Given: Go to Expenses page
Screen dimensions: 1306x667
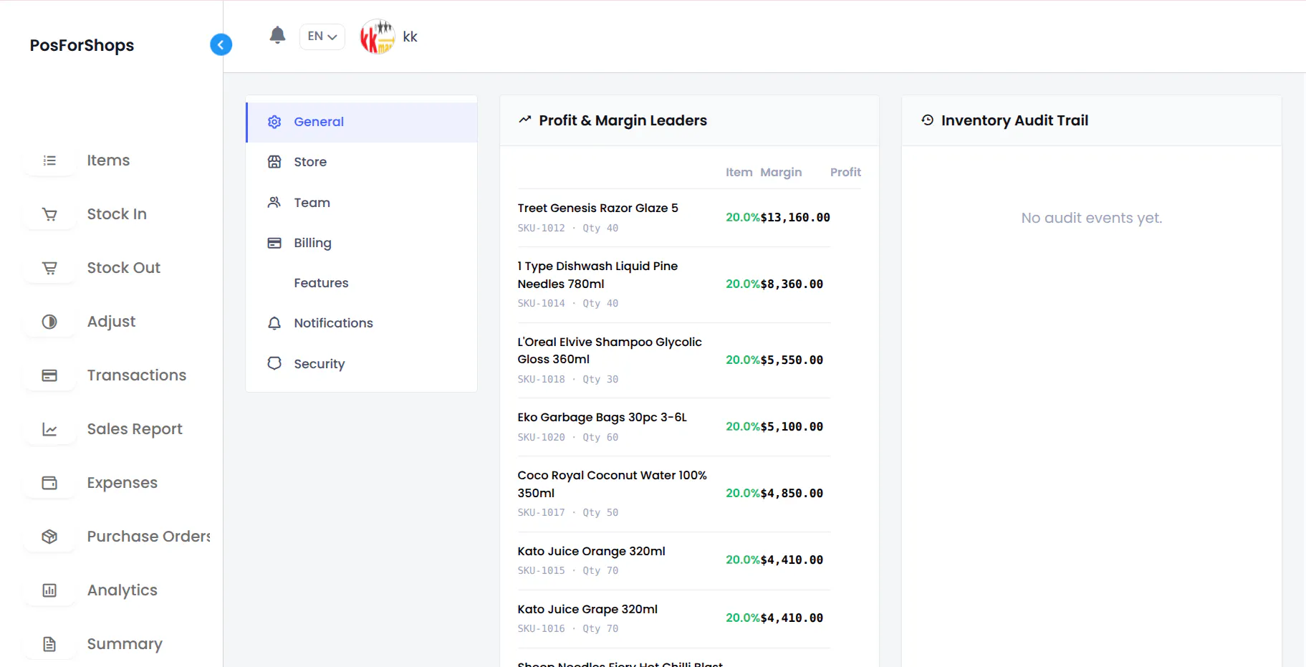Looking at the screenshot, I should (122, 483).
